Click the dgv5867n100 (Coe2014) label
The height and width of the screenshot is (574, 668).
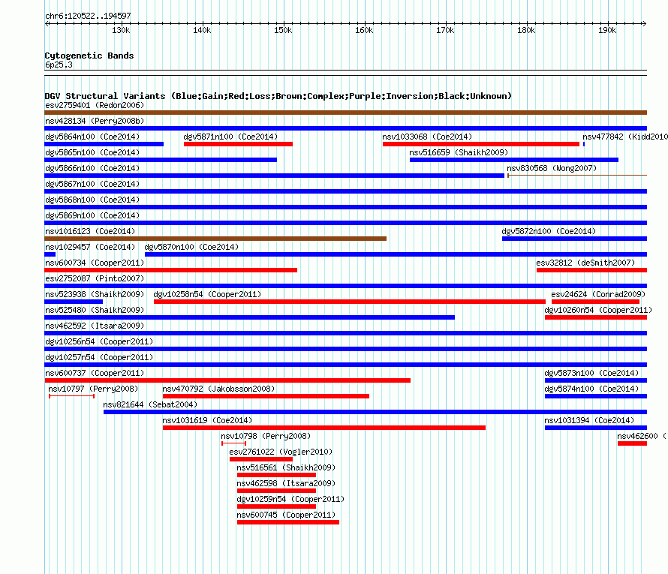click(92, 184)
